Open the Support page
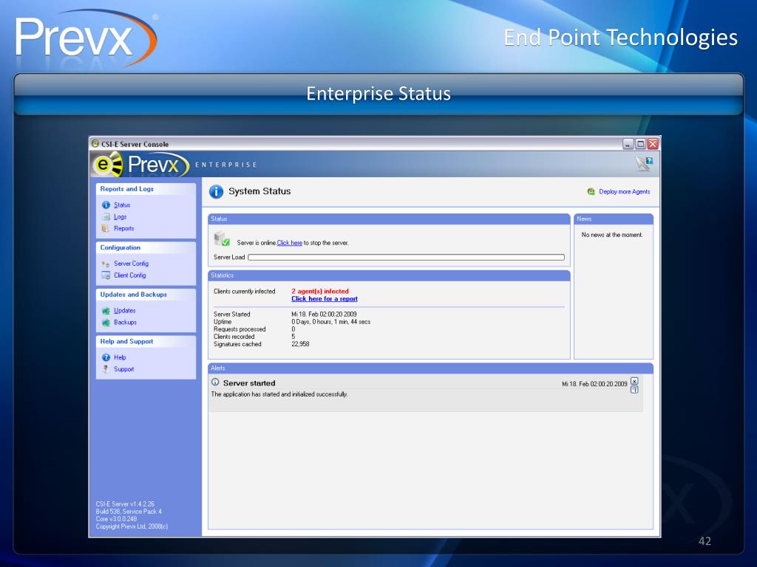The image size is (757, 567). [x=123, y=369]
